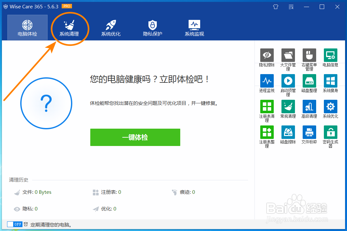Image resolution: width=347 pixels, height=231 pixels.
Task: Open the 磁盘擦除 disk eraser
Action: pos(288,132)
